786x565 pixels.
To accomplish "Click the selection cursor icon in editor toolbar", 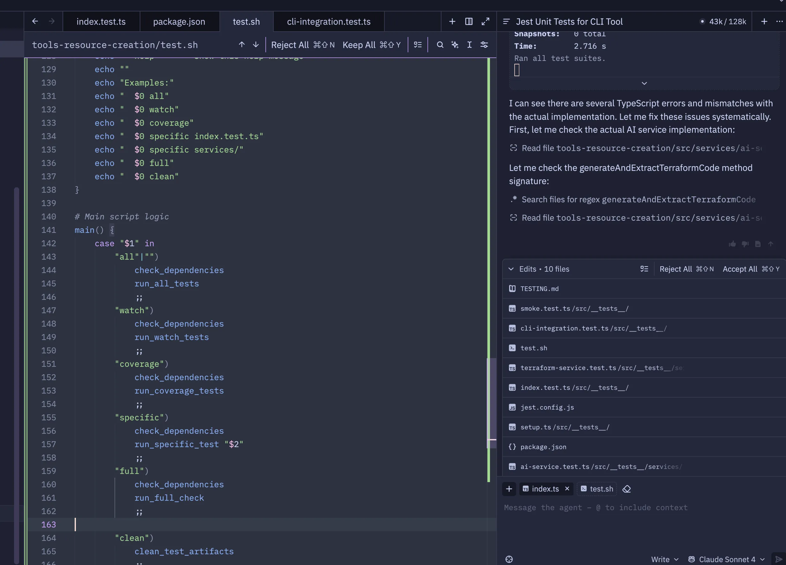I will tap(469, 45).
